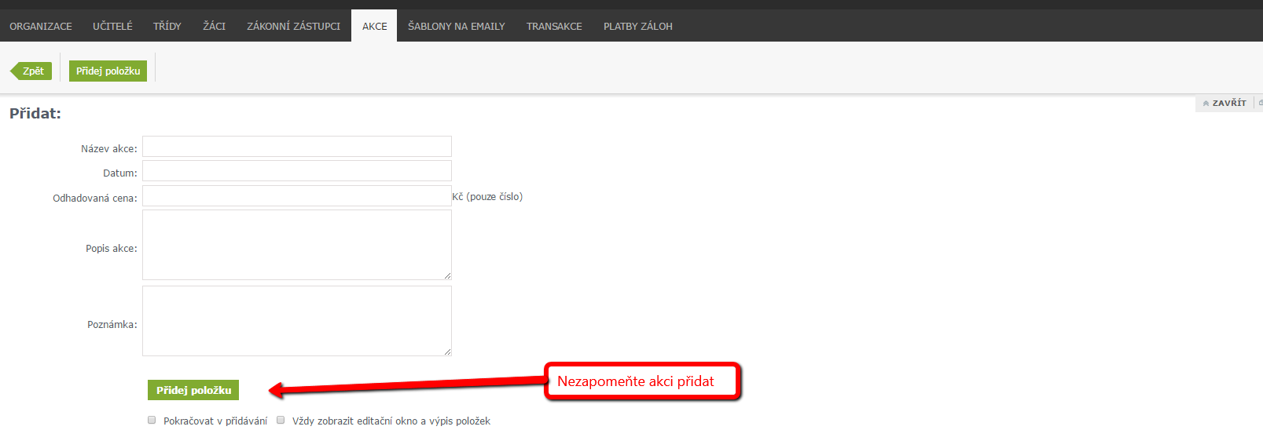Click the Zpět back button

point(31,71)
